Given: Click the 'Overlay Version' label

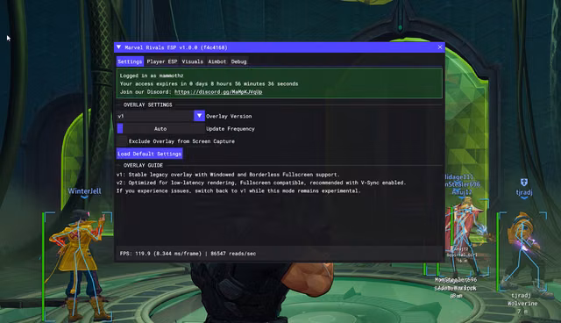Looking at the screenshot, I should [x=229, y=117].
